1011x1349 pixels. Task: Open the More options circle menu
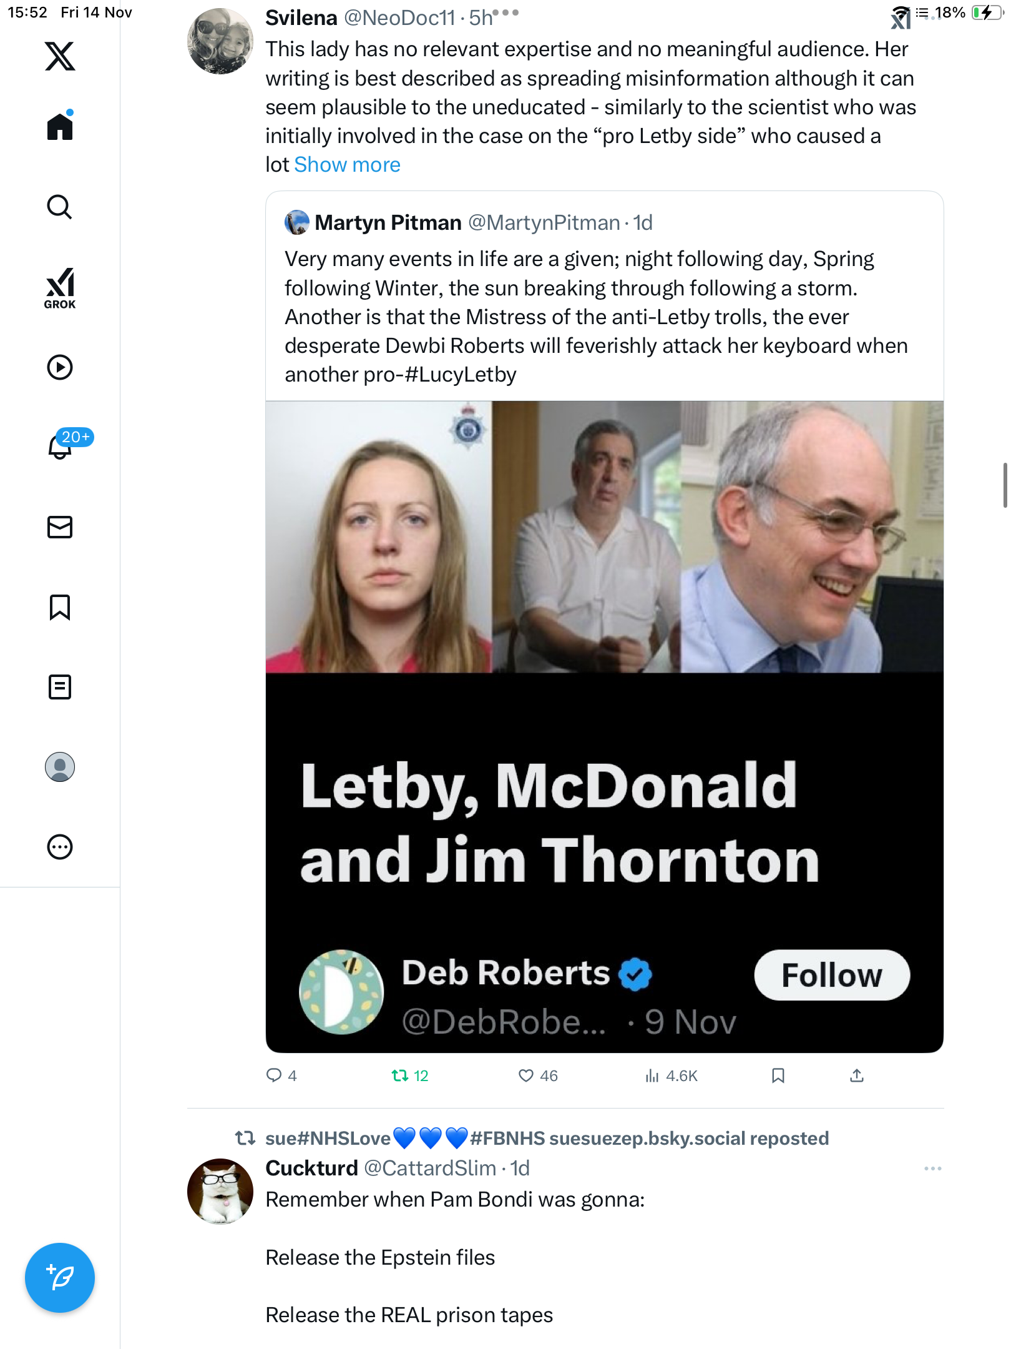coord(60,847)
